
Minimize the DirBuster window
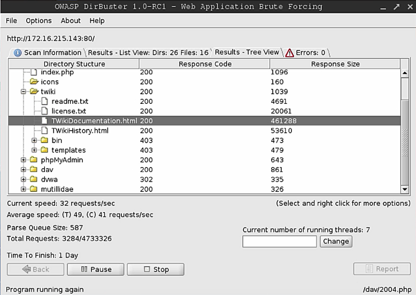(383, 7)
